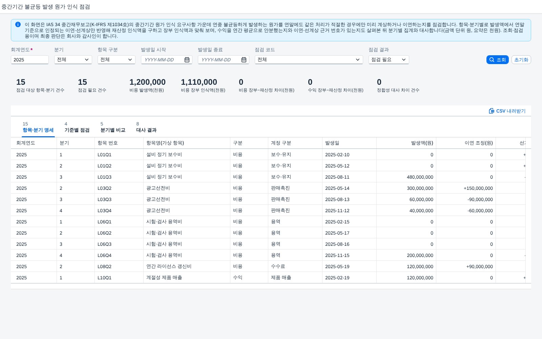
Task: Select the 항목·분기 명세 tab
Action: 38,127
